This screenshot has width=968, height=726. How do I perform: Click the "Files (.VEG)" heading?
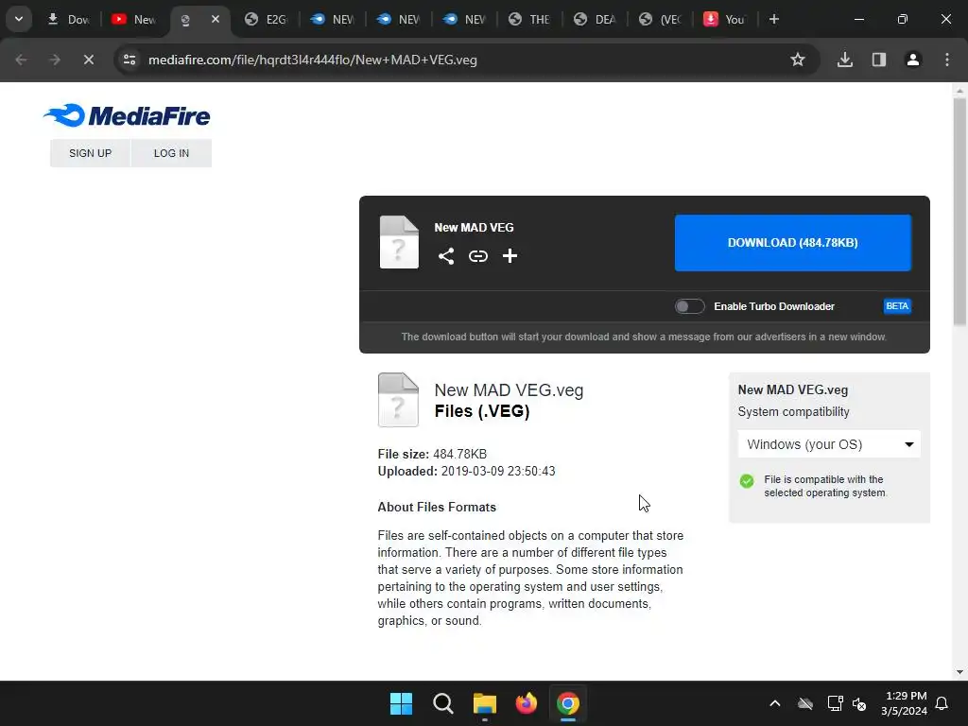[482, 411]
